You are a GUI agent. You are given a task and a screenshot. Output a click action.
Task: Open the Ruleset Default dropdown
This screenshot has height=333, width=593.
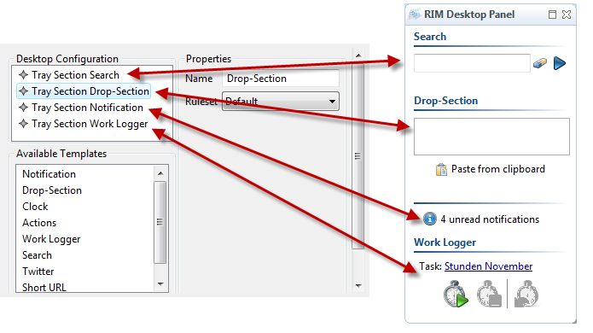(x=280, y=102)
